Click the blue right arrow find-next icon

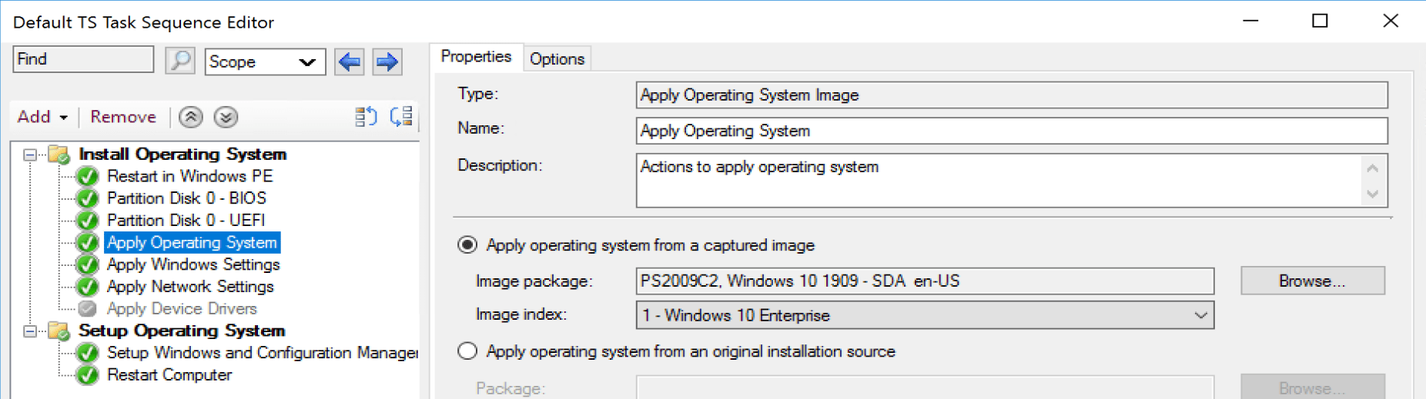pos(387,62)
